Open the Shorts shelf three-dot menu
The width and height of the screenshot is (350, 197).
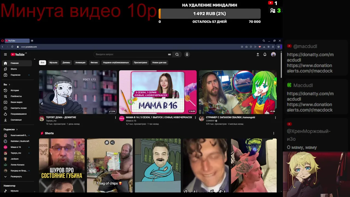[274, 133]
